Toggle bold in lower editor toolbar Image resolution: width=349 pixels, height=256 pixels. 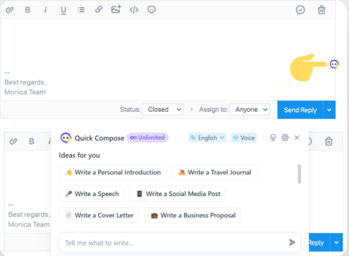coord(32,141)
